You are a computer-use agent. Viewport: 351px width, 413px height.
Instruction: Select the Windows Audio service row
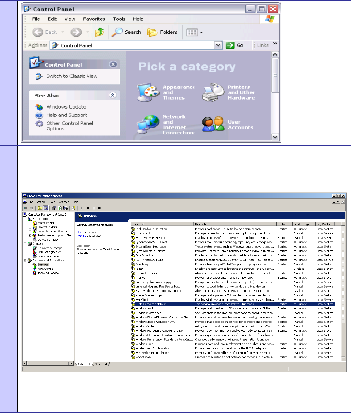(233, 309)
